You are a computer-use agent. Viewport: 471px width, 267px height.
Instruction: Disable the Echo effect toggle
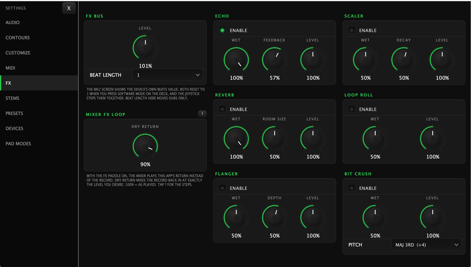tap(222, 30)
